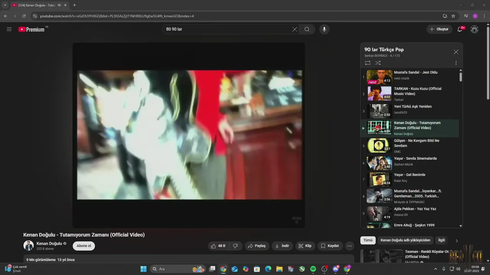
Task: Subscribe with the Abone ol button
Action: (84, 246)
